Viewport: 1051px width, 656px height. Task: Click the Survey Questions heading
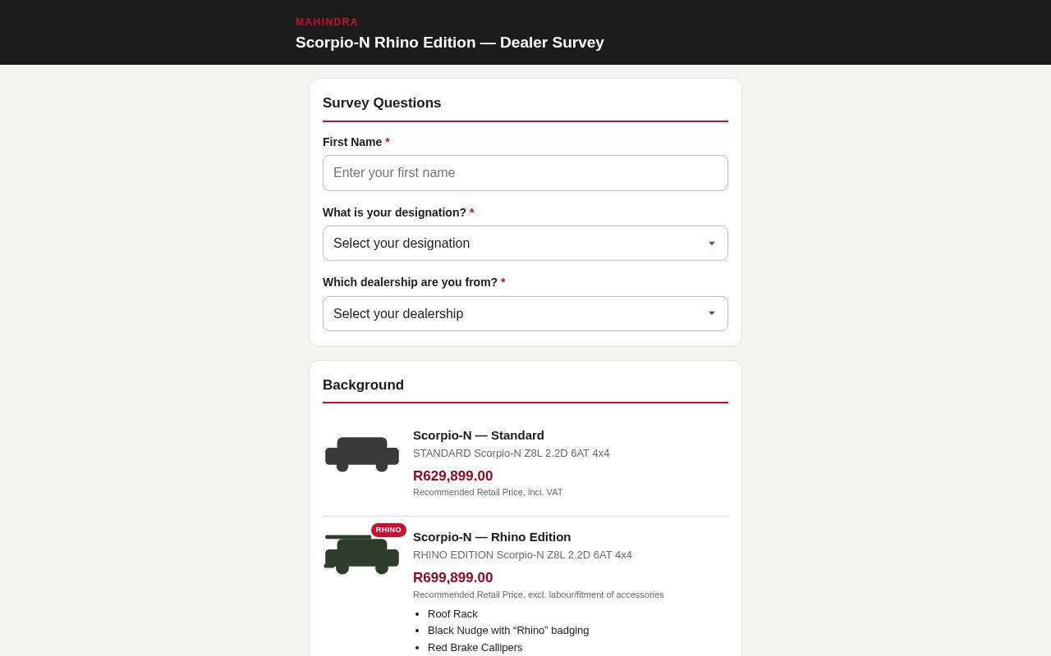point(382,103)
